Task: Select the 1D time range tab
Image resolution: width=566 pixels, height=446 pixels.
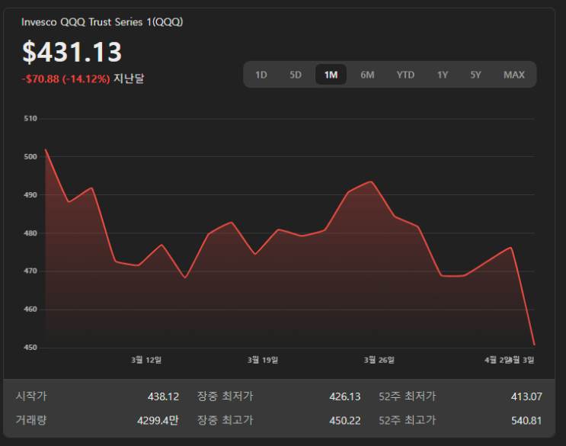Action: [261, 75]
